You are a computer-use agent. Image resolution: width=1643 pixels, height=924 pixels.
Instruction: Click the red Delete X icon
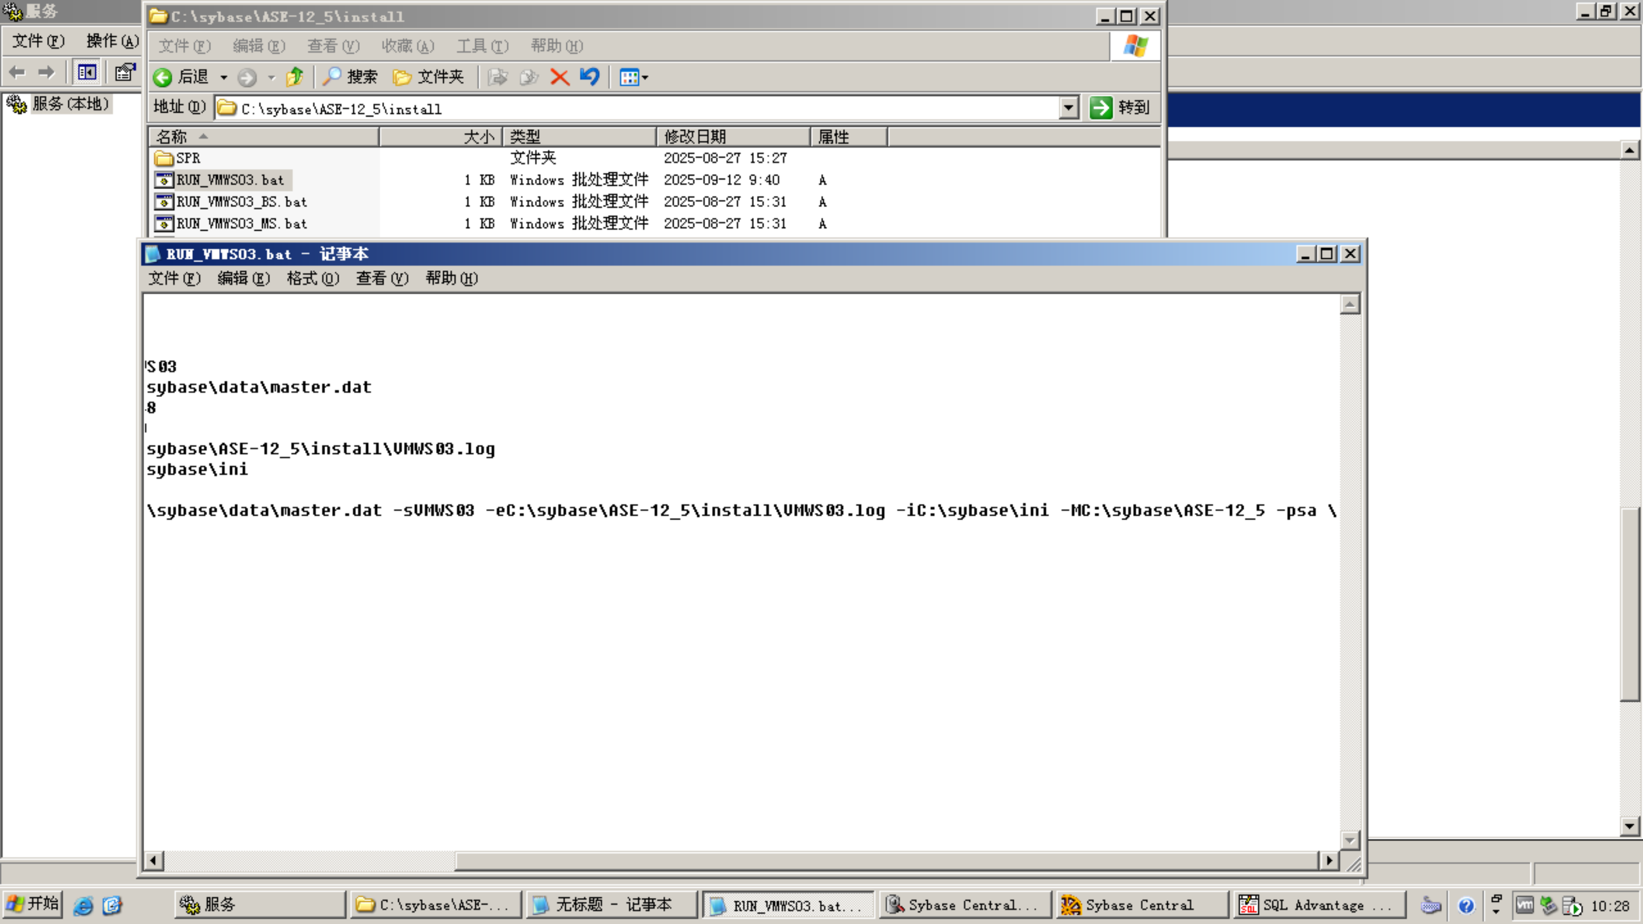pos(559,77)
